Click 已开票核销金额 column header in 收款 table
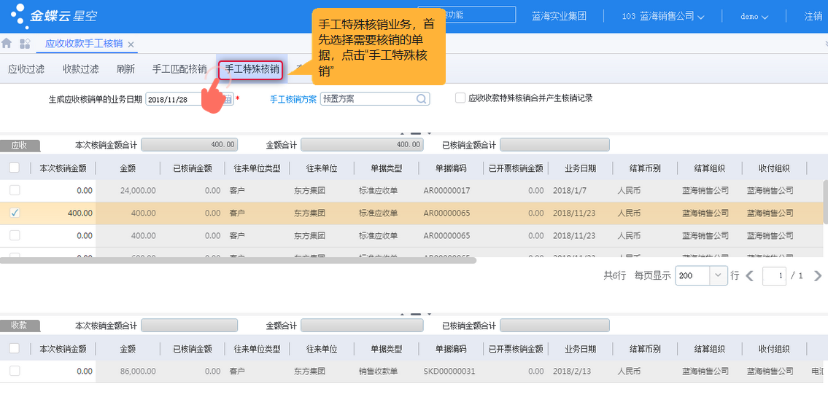The image size is (828, 397). point(516,348)
